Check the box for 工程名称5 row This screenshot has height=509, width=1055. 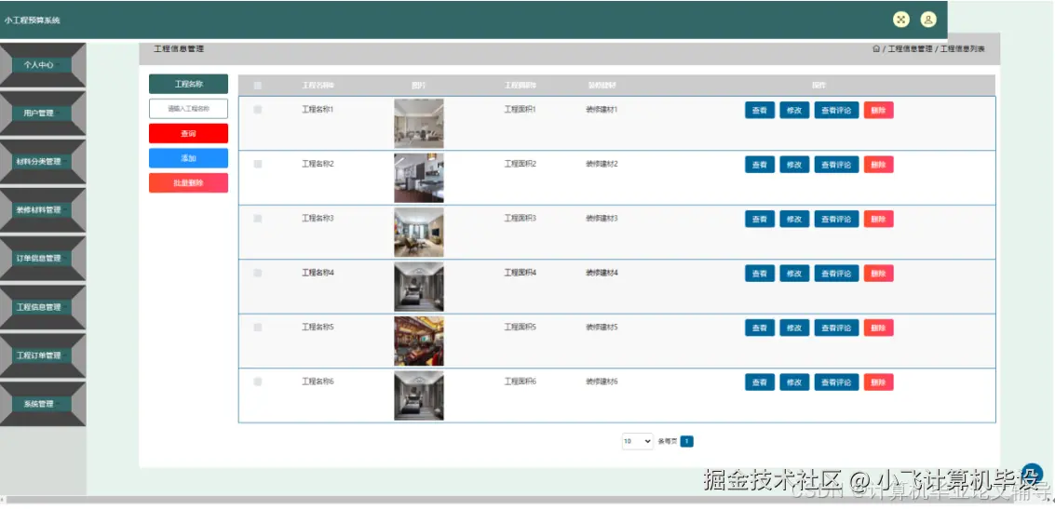258,328
